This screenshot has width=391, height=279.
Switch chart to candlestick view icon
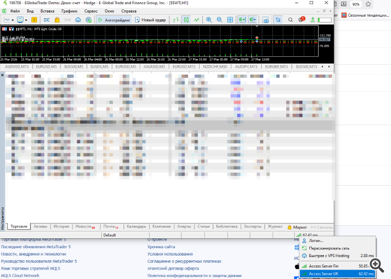pyautogui.click(x=187, y=20)
